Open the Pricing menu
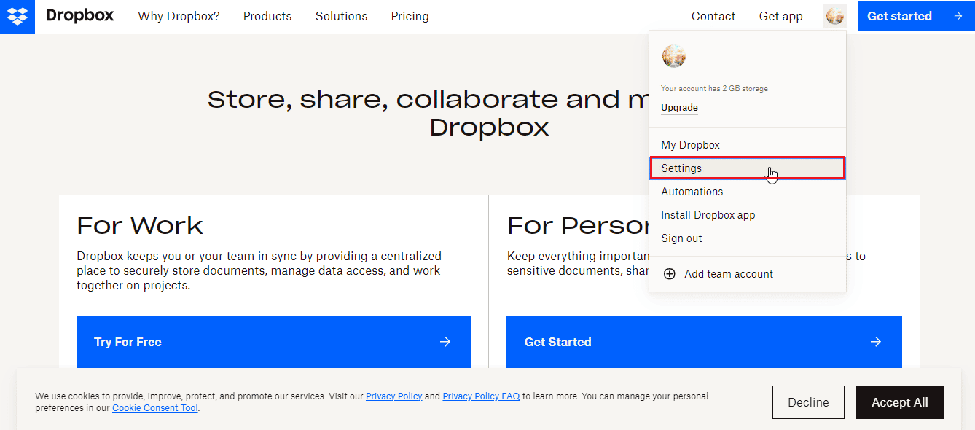This screenshot has width=975, height=430. coord(410,16)
